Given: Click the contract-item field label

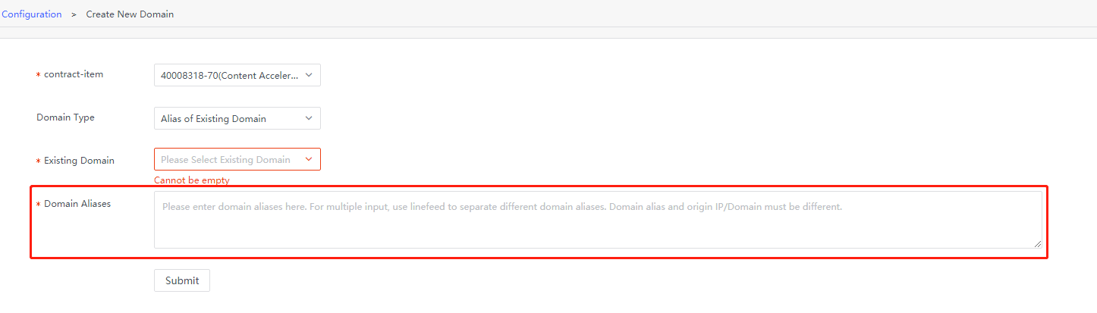Looking at the screenshot, I should tap(74, 74).
